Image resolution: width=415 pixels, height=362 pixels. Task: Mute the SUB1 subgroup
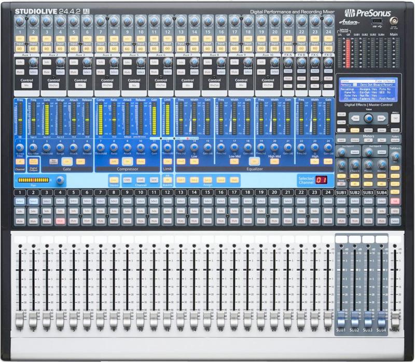point(341,221)
